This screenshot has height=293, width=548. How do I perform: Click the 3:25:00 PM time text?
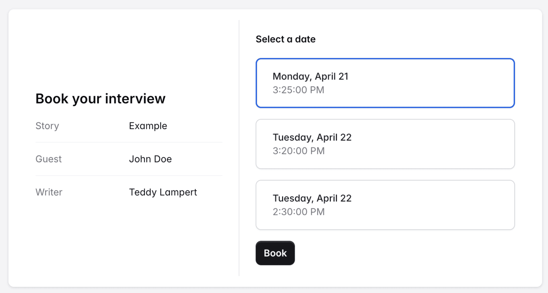point(298,90)
